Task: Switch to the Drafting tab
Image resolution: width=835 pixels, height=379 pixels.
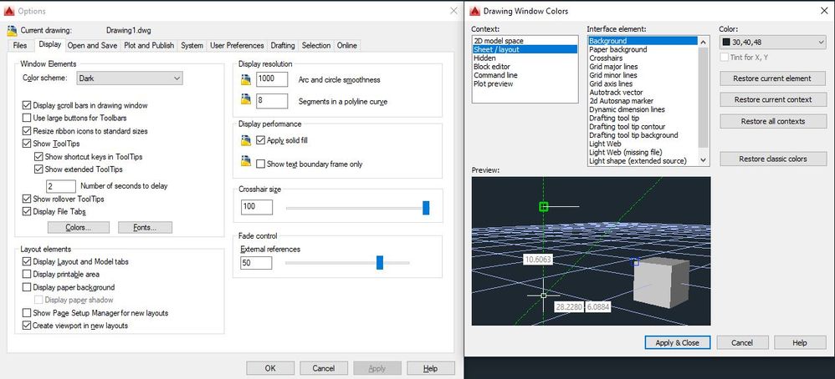Action: pyautogui.click(x=283, y=46)
